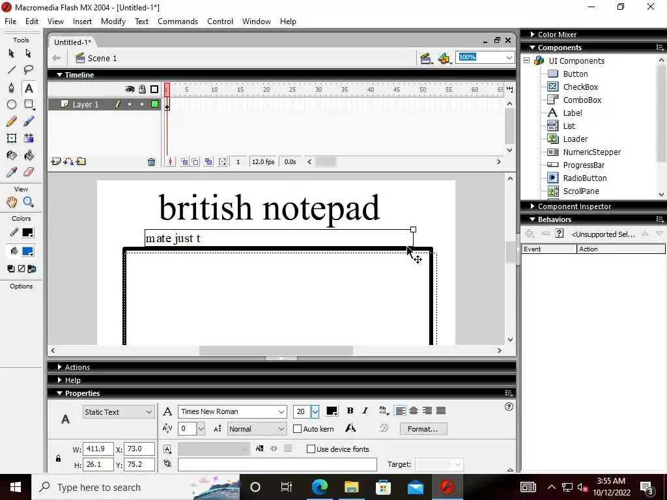Toggle Italic text style

pyautogui.click(x=365, y=411)
